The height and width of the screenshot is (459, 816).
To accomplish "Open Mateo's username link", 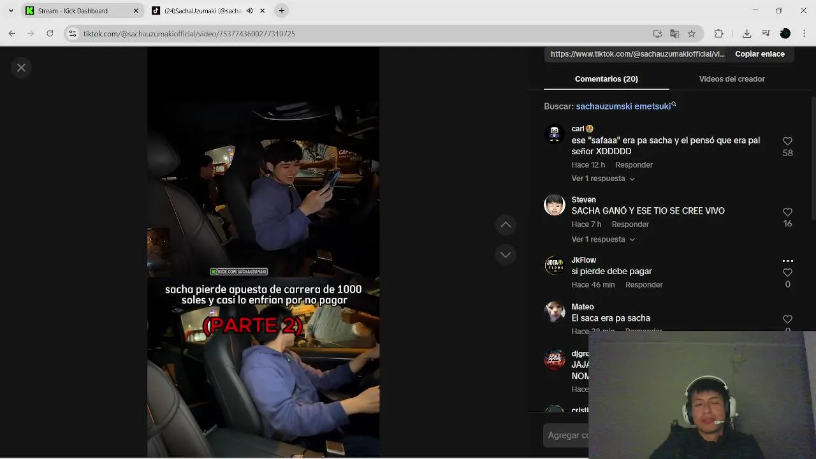I will click(582, 307).
